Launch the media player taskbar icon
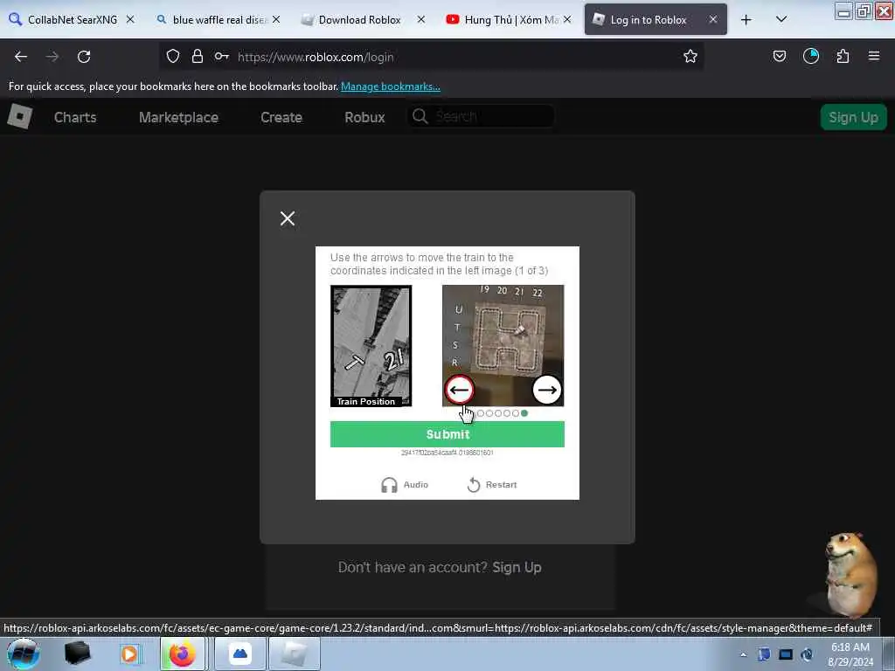The image size is (895, 671). point(129,654)
